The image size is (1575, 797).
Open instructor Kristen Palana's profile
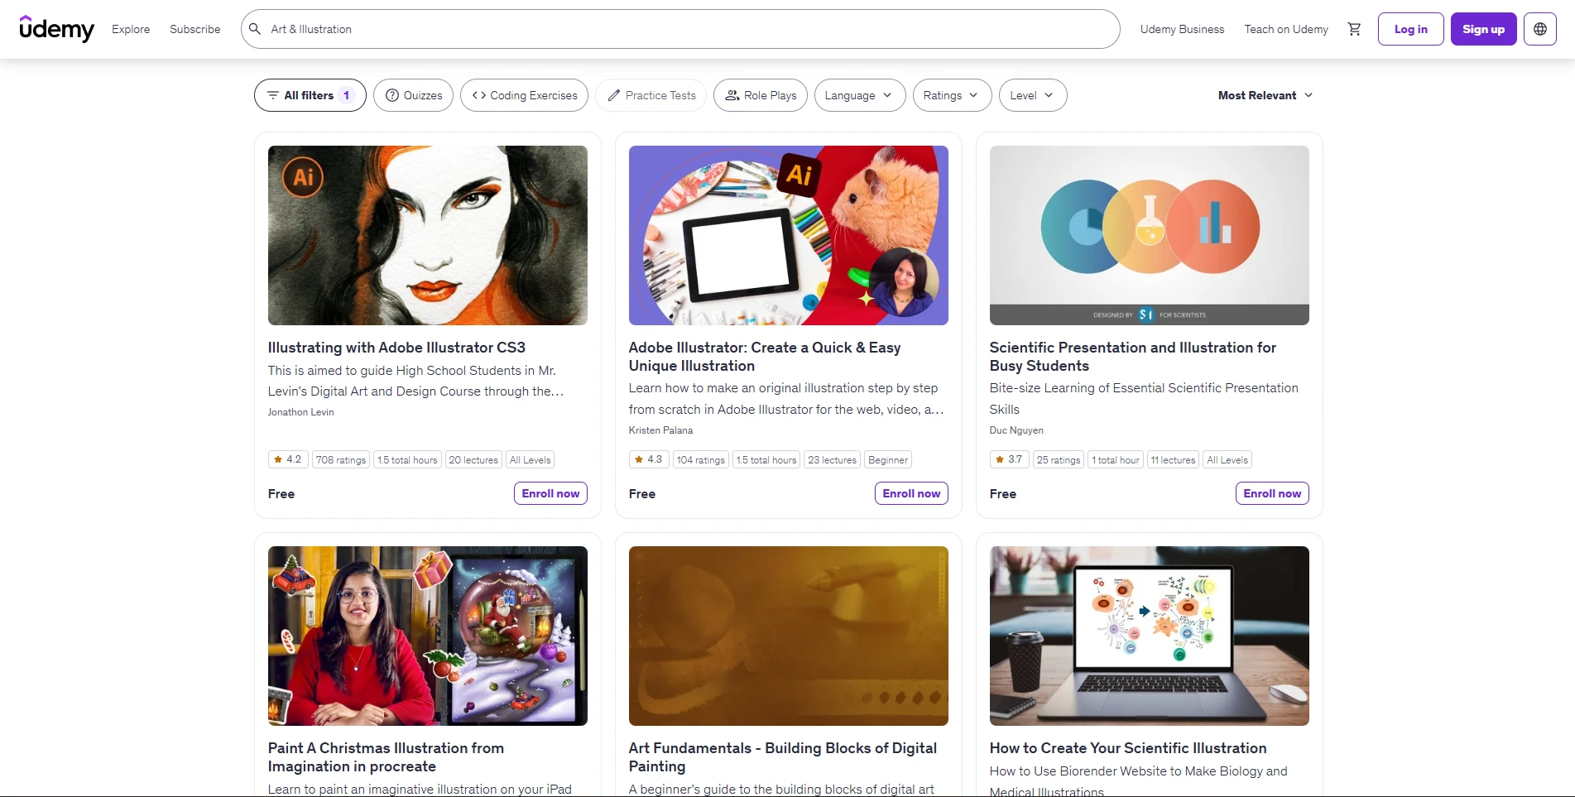coord(660,430)
